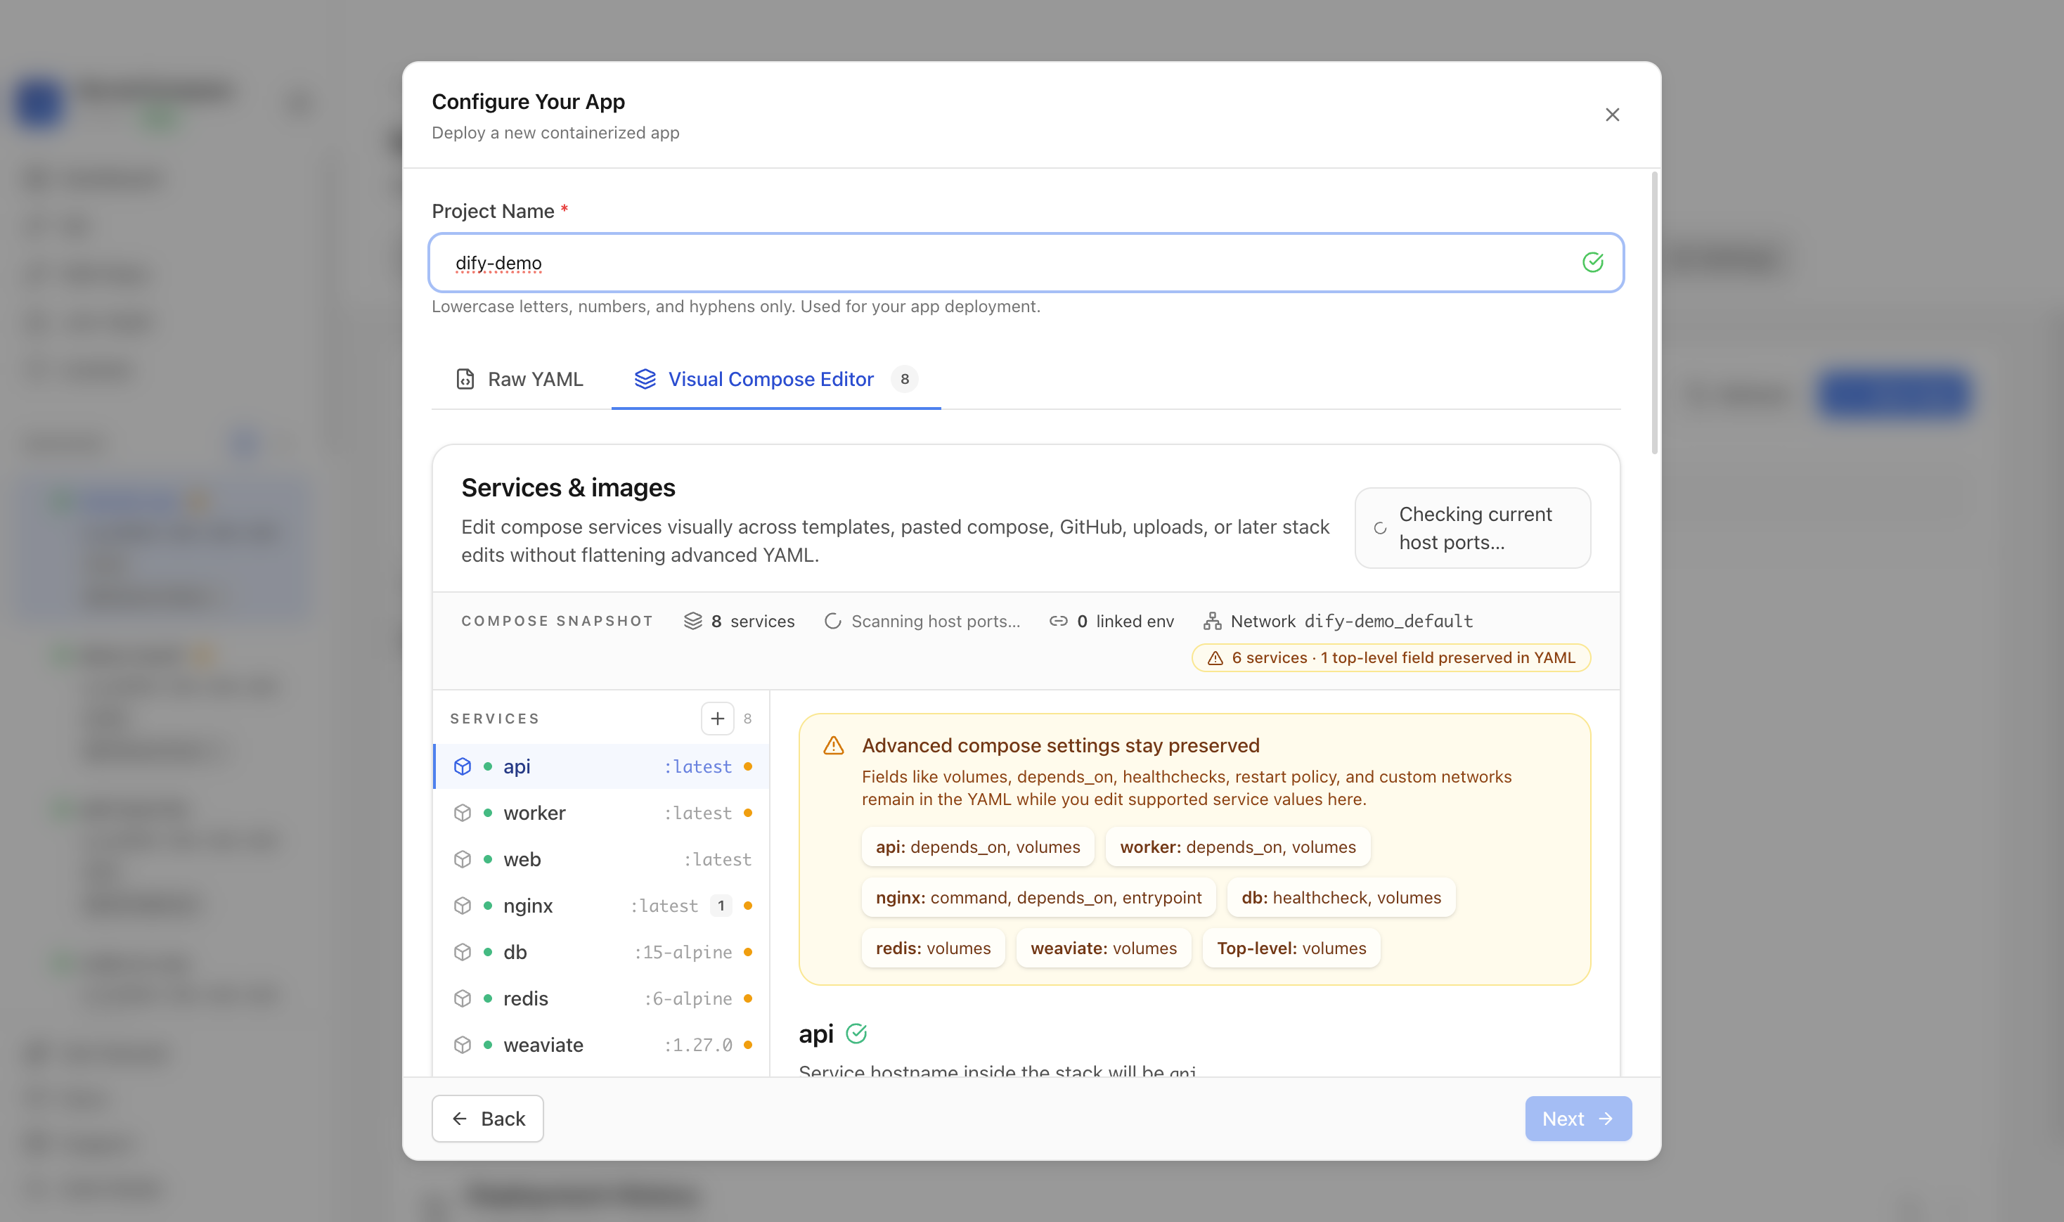Viewport: 2064px width, 1222px height.
Task: Proceed with the Next button
Action: (x=1578, y=1118)
